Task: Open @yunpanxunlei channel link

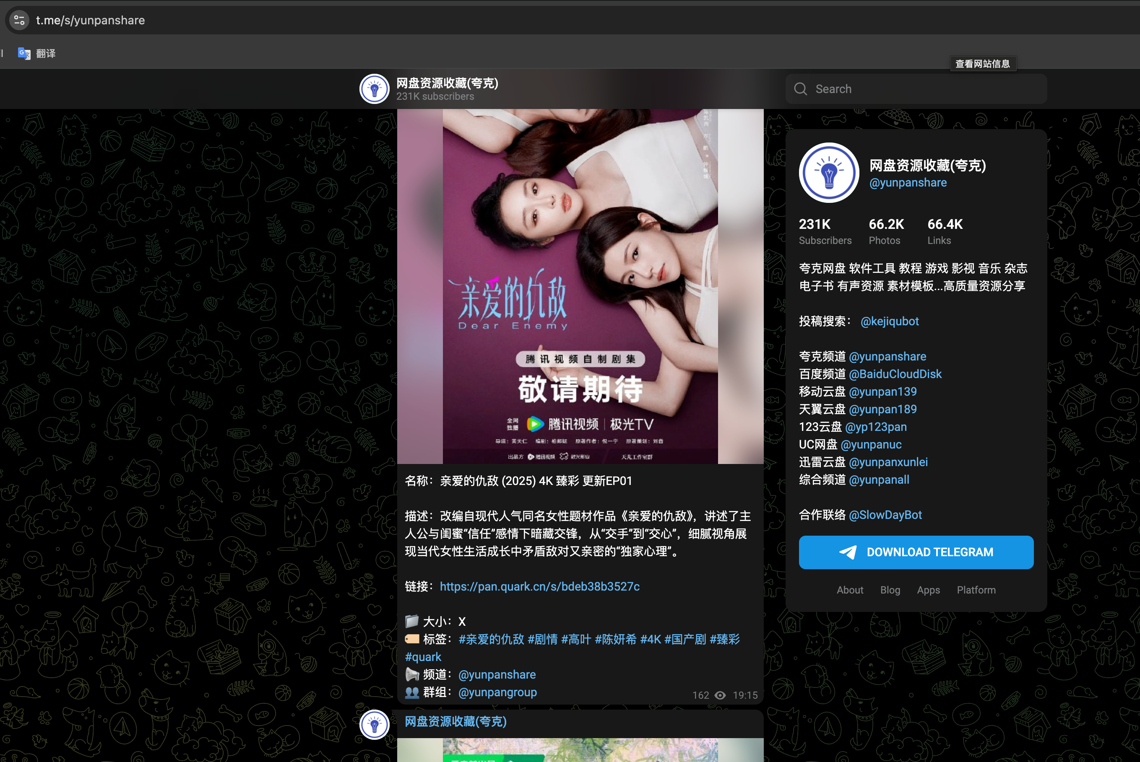Action: pos(888,462)
